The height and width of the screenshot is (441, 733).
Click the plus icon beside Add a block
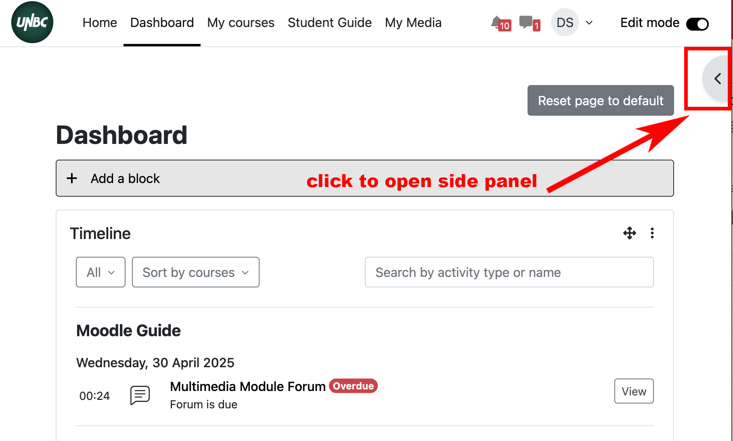point(72,178)
